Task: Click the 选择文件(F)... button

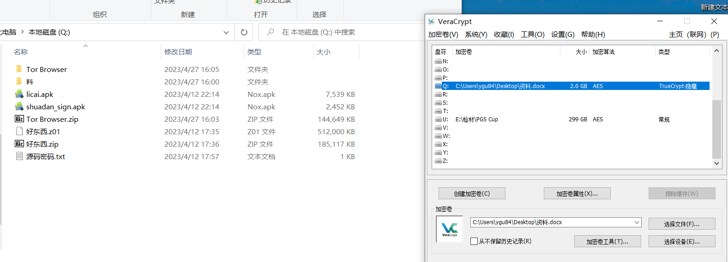Action: tap(682, 224)
